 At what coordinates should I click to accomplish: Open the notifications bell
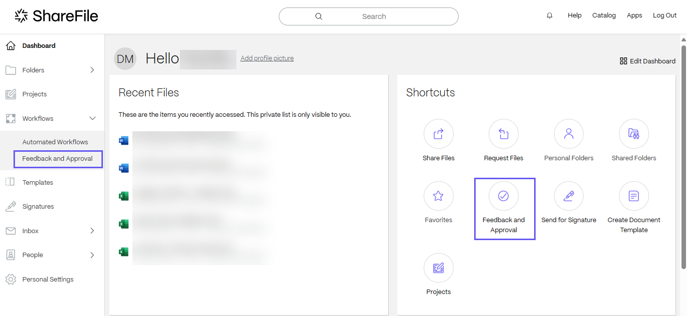click(x=550, y=15)
